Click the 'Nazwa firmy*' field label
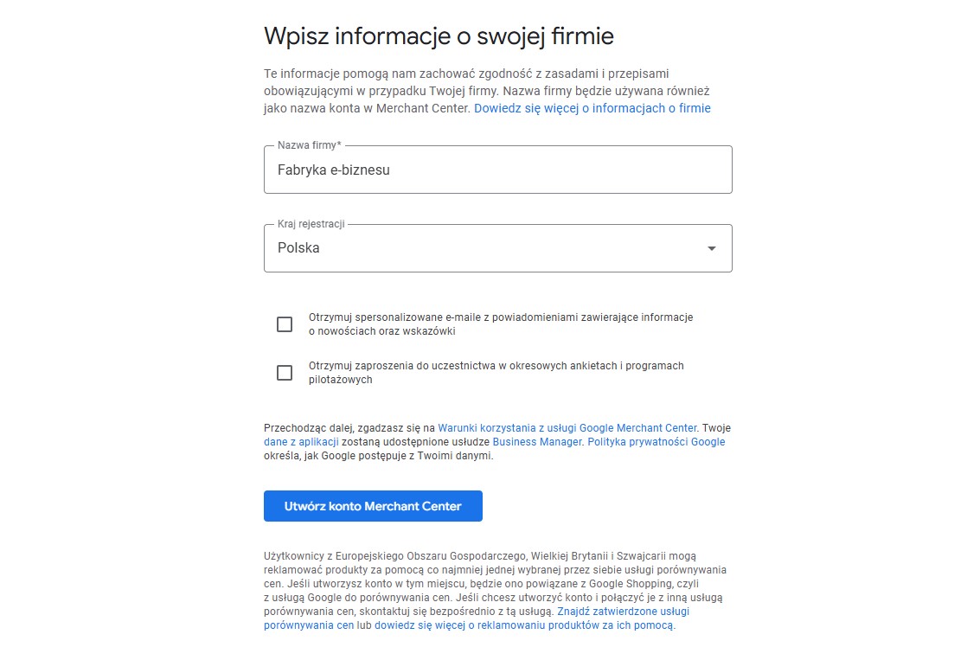980x660 pixels. [x=309, y=145]
